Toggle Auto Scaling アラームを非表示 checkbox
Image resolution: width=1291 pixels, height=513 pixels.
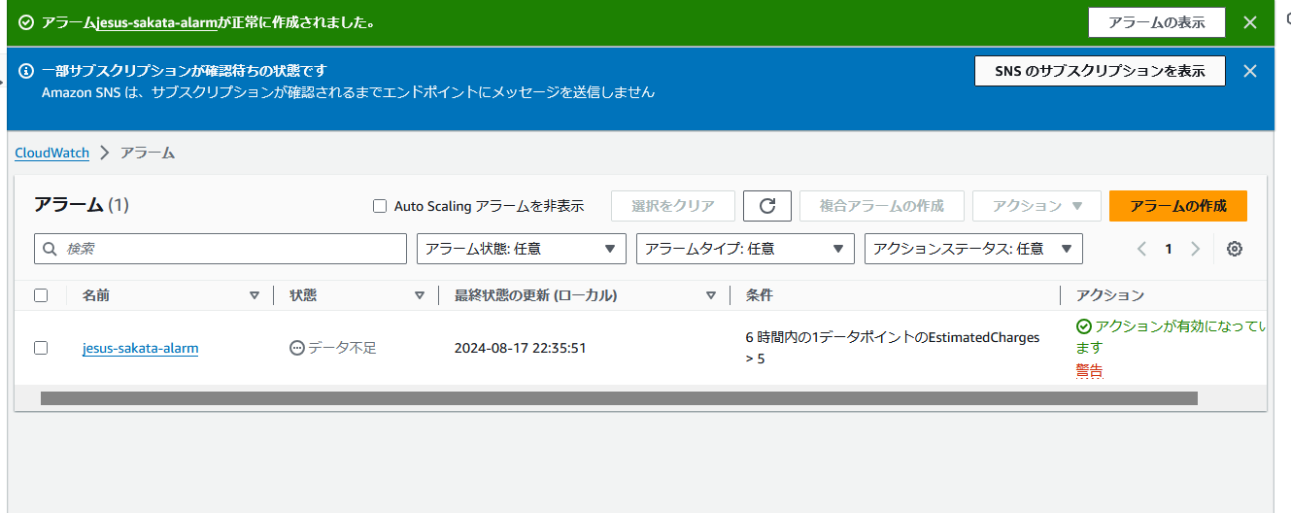381,206
